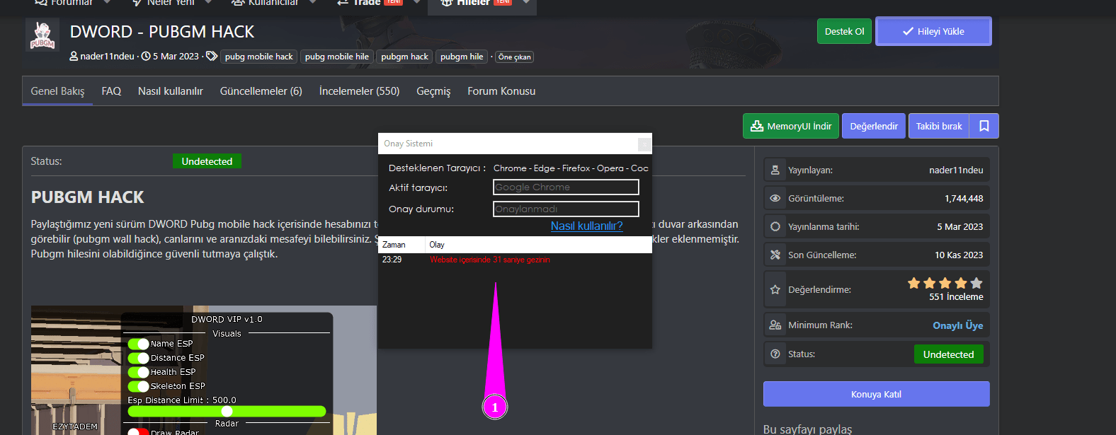Toggle the Distance ESP switch

click(x=139, y=358)
